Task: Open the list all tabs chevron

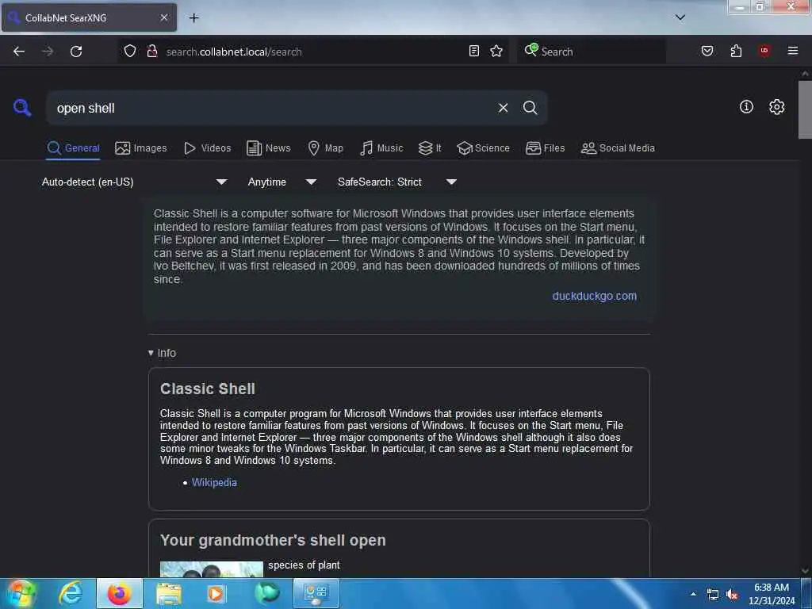Action: [680, 17]
